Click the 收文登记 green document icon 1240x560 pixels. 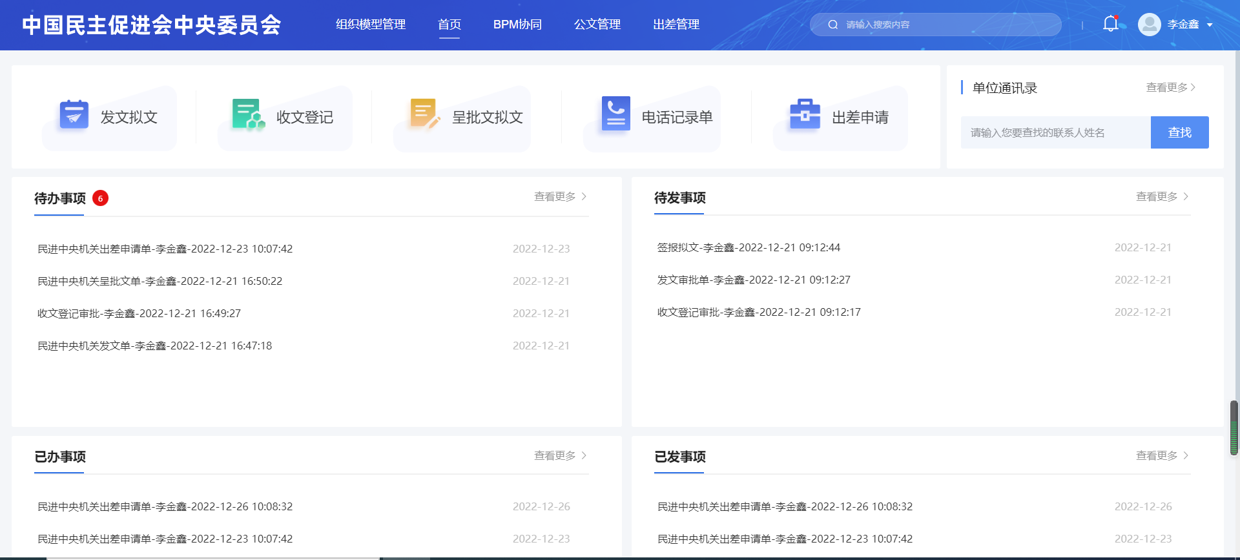pyautogui.click(x=249, y=115)
